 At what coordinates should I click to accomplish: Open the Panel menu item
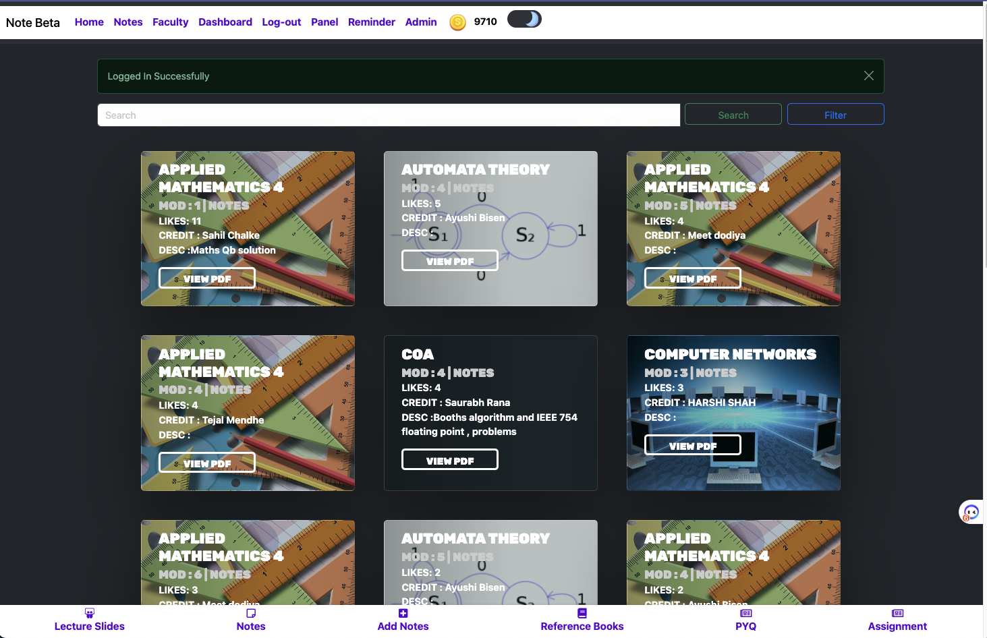coord(325,22)
